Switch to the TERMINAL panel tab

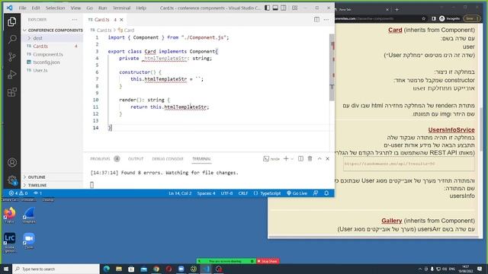pyautogui.click(x=201, y=159)
